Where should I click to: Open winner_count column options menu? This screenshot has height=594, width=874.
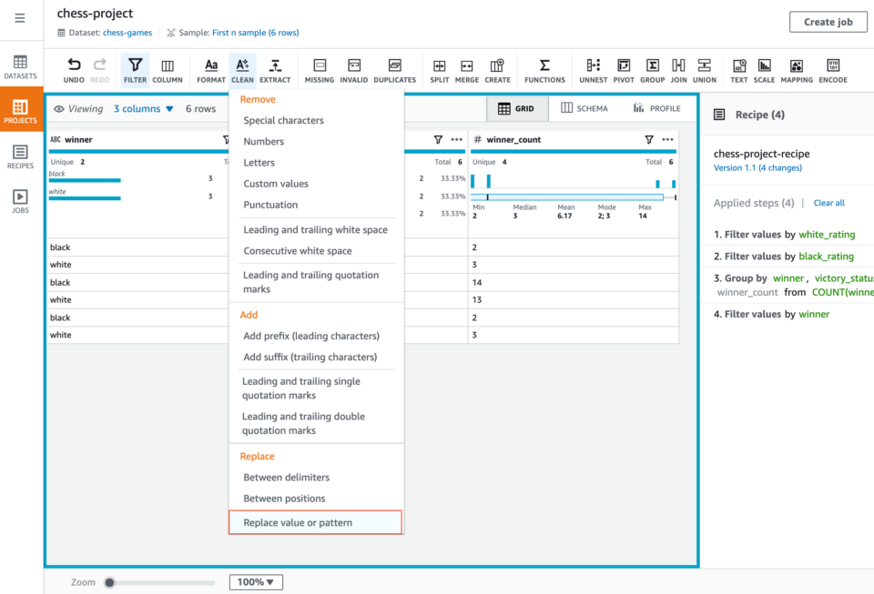(x=668, y=140)
